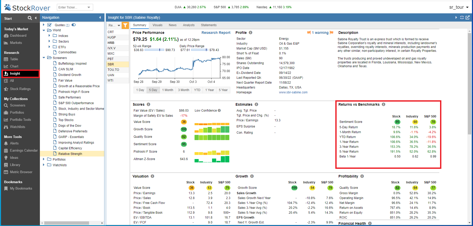
Task: Expand the Watchlists tree folder
Action: 44,165
